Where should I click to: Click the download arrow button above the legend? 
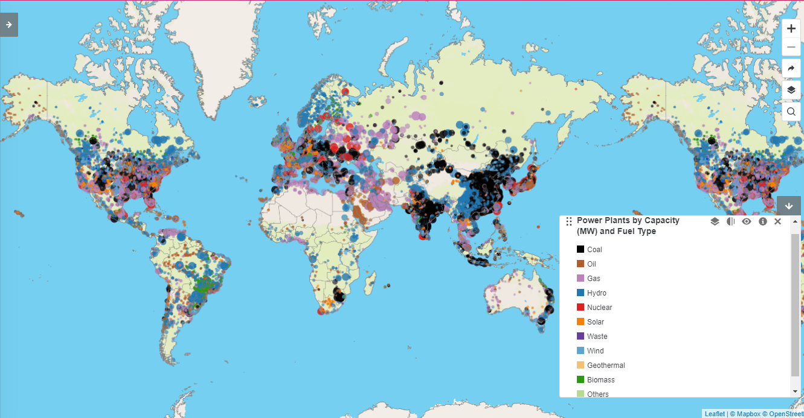(x=789, y=206)
